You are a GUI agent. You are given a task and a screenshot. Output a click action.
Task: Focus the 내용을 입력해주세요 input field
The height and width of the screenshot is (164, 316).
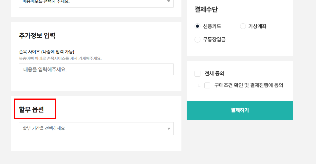click(x=96, y=69)
